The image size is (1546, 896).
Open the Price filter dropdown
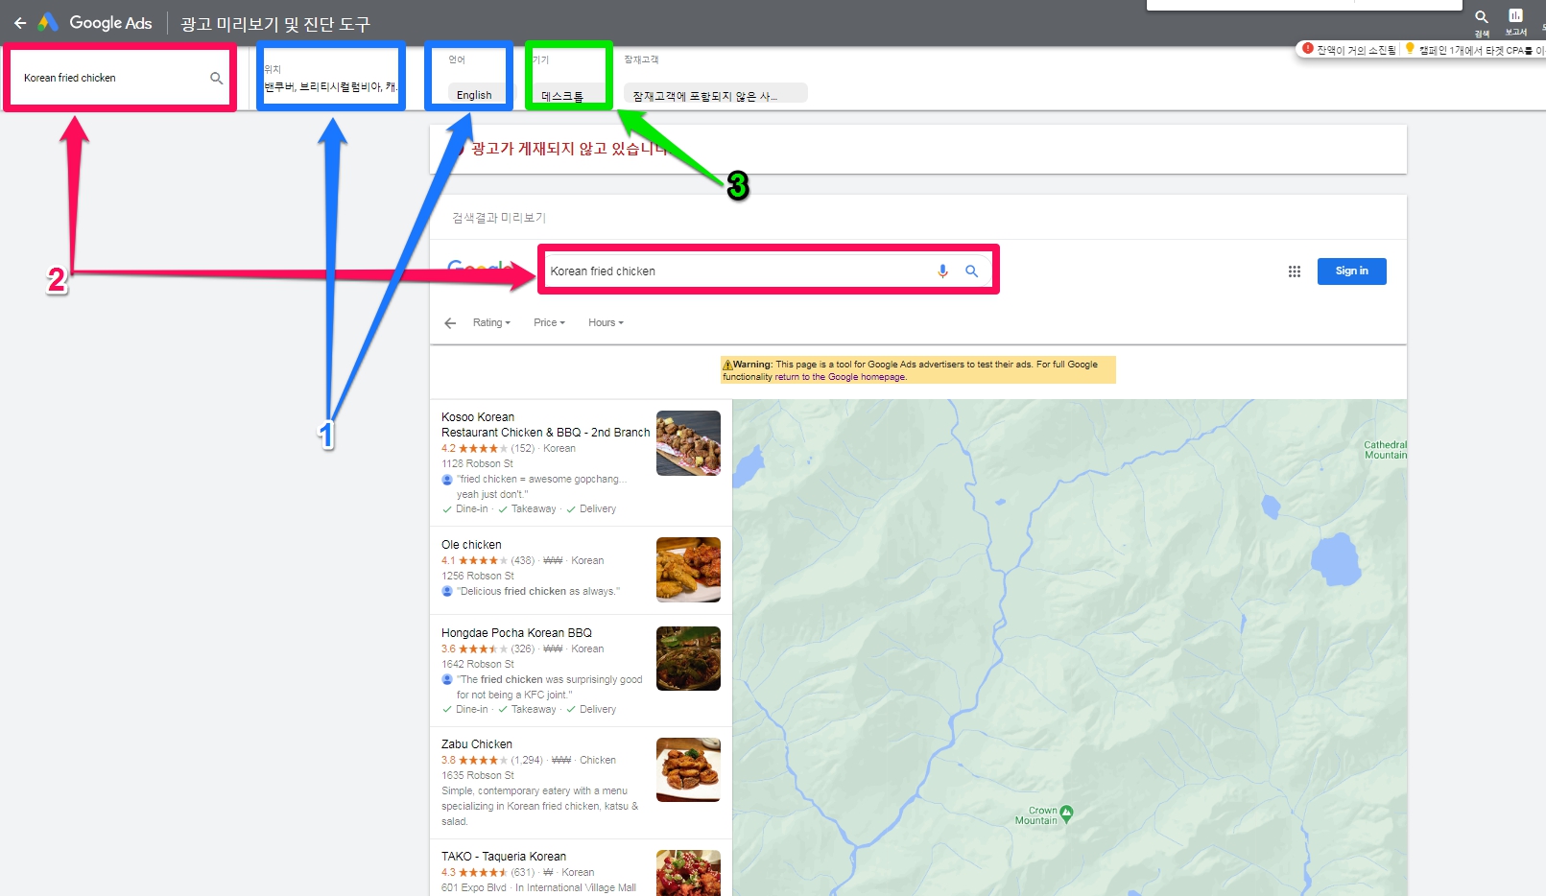pos(549,323)
